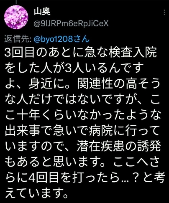The width and height of the screenshot is (169, 203).
Task: Click the thread connector line above avatar
Action: [x=16, y=2]
